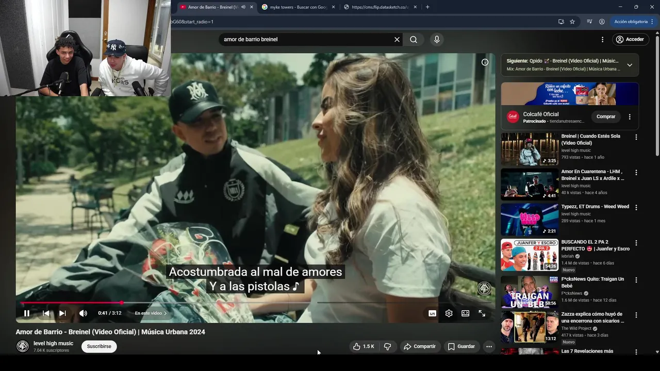Open menu for F*cksNews Quito video
The height and width of the screenshot is (371, 660).
coord(636,280)
